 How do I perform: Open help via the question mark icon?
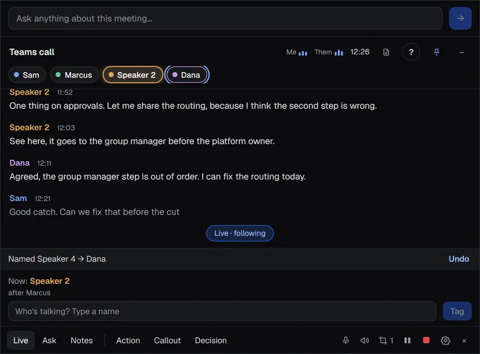[x=411, y=52]
